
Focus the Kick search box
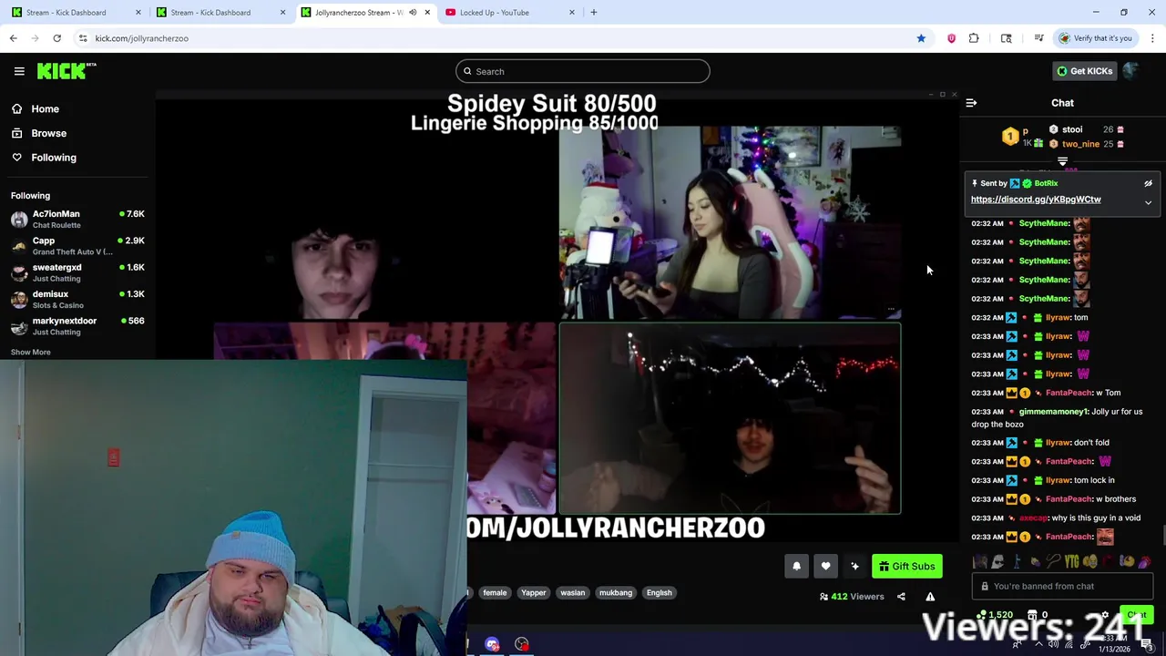click(583, 71)
